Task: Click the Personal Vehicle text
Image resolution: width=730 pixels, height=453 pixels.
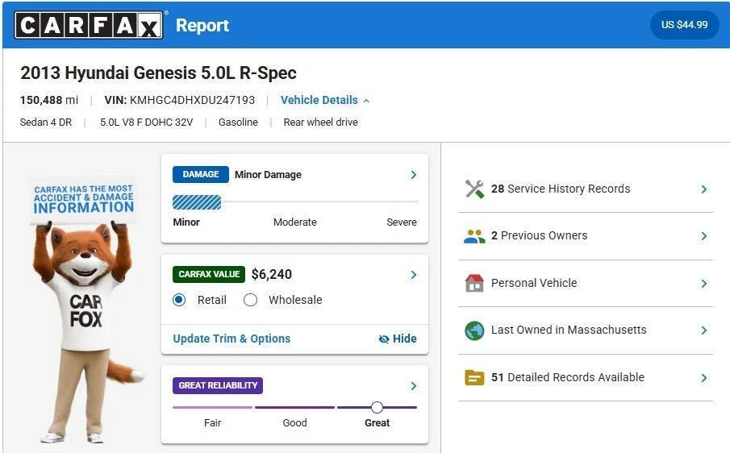Action: click(534, 283)
